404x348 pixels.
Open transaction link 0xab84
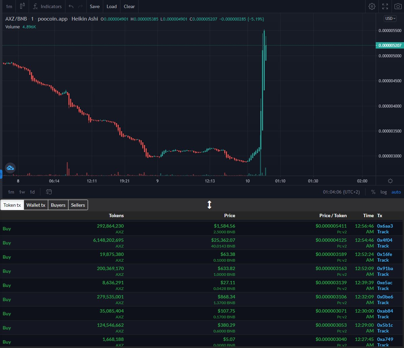385,311
